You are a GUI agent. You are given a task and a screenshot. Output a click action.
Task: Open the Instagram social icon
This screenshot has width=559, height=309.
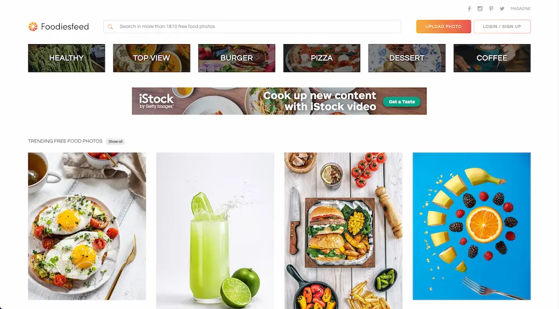(480, 8)
